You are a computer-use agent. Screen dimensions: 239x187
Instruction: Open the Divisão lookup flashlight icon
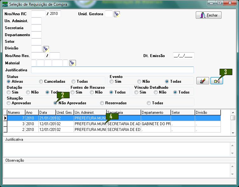click(46, 49)
